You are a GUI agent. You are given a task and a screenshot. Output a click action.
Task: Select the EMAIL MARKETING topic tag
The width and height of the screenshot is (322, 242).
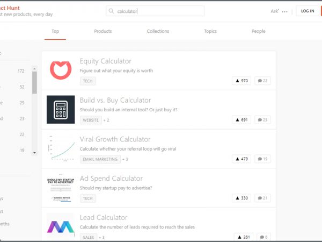[99, 159]
